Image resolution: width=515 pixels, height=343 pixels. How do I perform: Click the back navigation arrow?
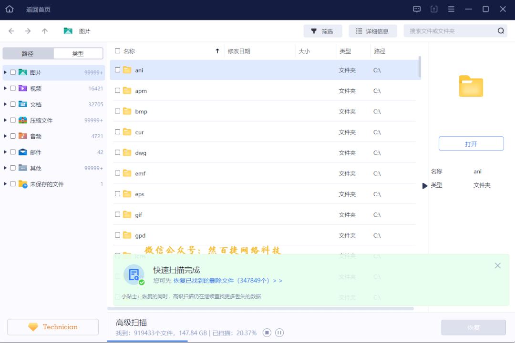(x=11, y=30)
